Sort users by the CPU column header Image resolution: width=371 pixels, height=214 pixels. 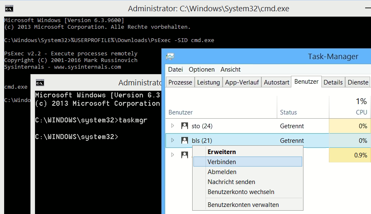click(x=361, y=112)
